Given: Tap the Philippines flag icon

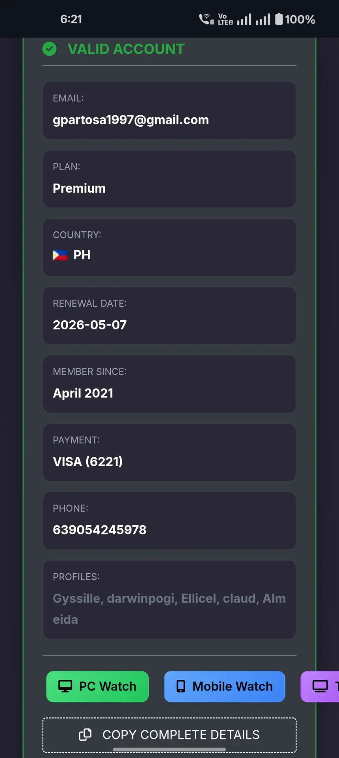Looking at the screenshot, I should (60, 255).
